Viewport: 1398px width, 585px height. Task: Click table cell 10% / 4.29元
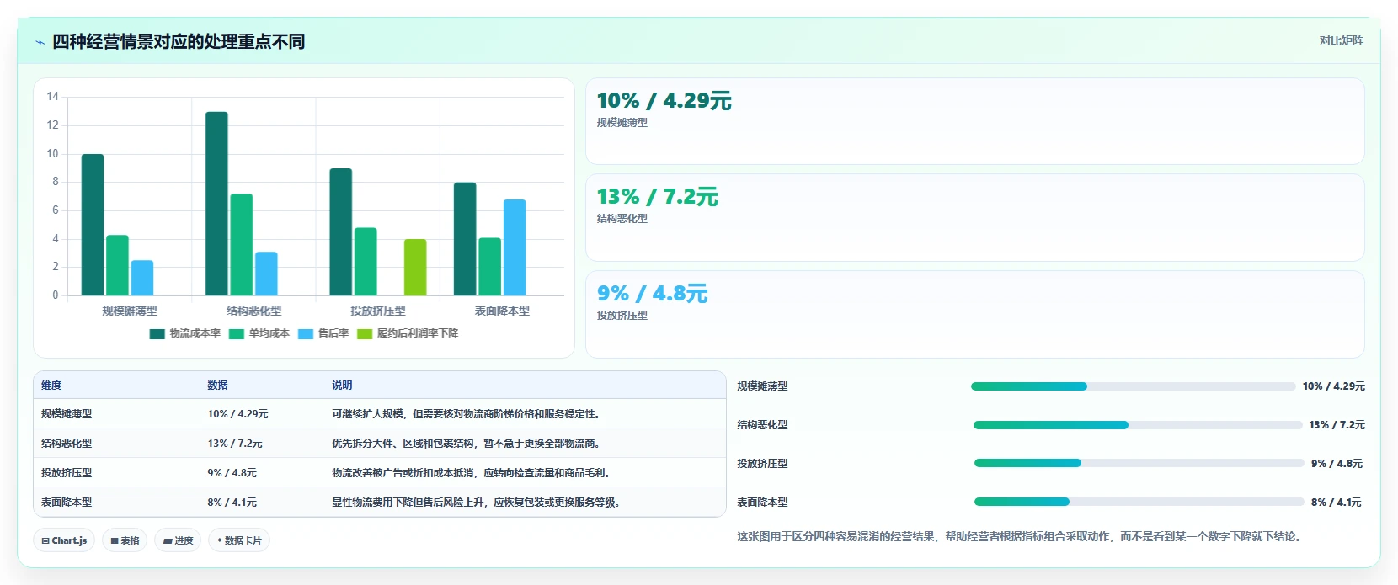(x=237, y=414)
